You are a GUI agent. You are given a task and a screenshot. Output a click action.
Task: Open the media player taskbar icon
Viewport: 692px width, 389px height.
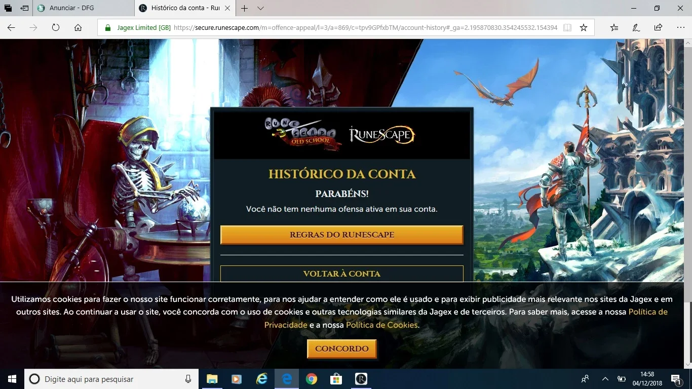[237, 379]
